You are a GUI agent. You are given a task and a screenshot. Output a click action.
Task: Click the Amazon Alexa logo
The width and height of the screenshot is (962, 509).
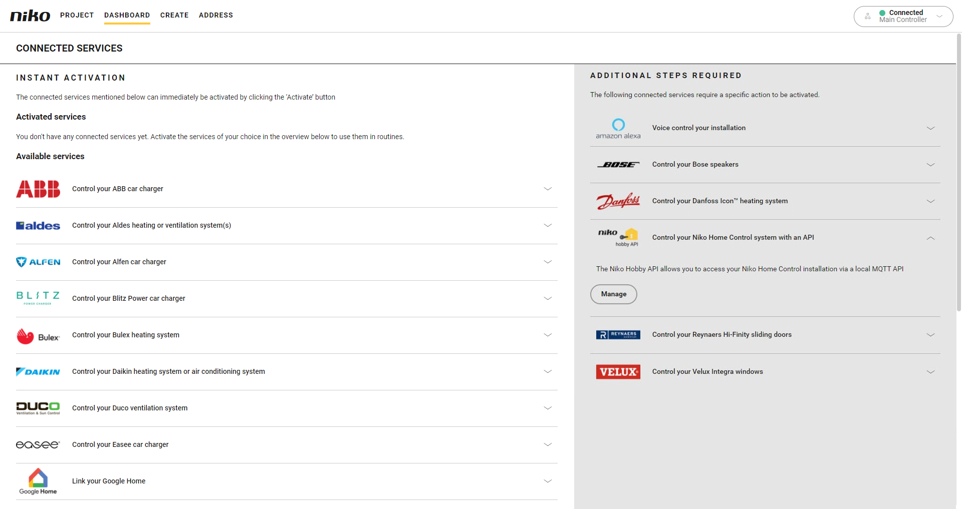pos(618,129)
